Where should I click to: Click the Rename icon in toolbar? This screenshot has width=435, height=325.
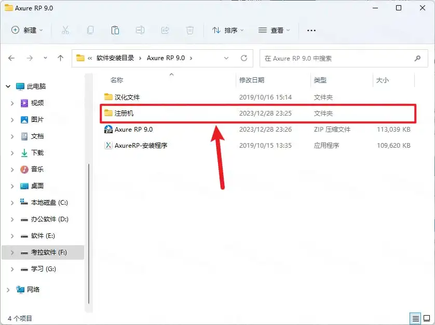(140, 30)
